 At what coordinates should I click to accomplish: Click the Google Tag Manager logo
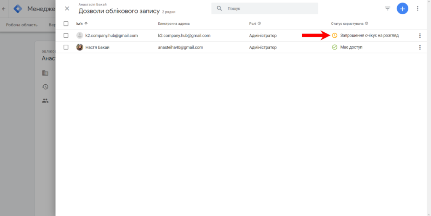coord(18,9)
